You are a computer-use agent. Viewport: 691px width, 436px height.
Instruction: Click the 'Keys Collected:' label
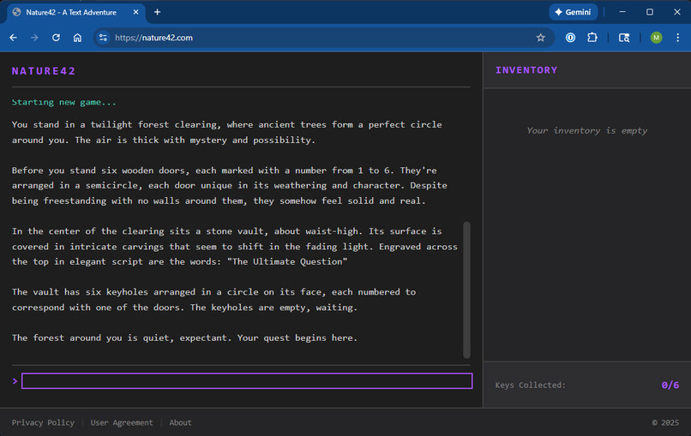[x=530, y=385]
